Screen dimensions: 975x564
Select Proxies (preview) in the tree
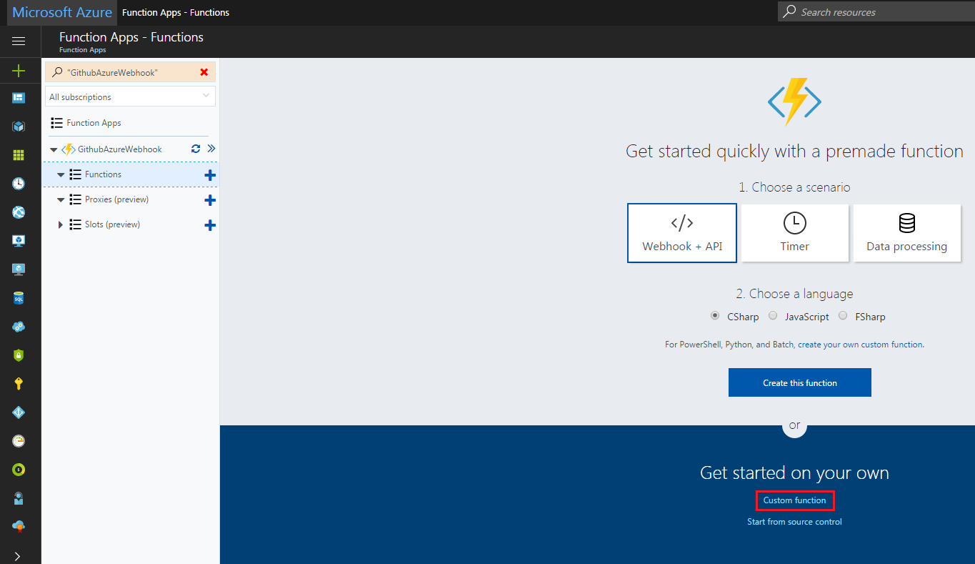pos(116,199)
